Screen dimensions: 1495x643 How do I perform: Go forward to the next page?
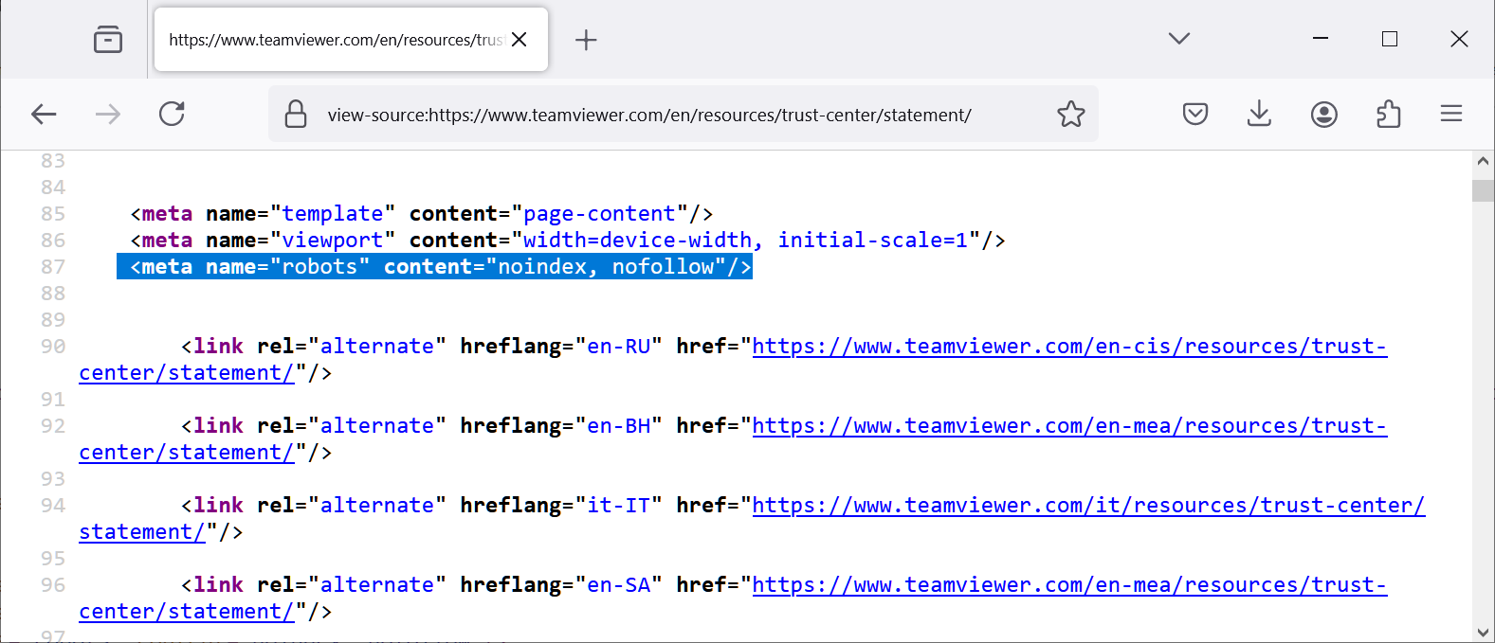108,115
